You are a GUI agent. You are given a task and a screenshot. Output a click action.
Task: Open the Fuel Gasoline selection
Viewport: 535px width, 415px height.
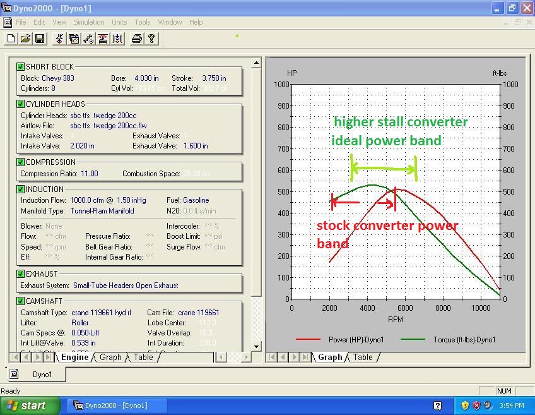click(196, 200)
